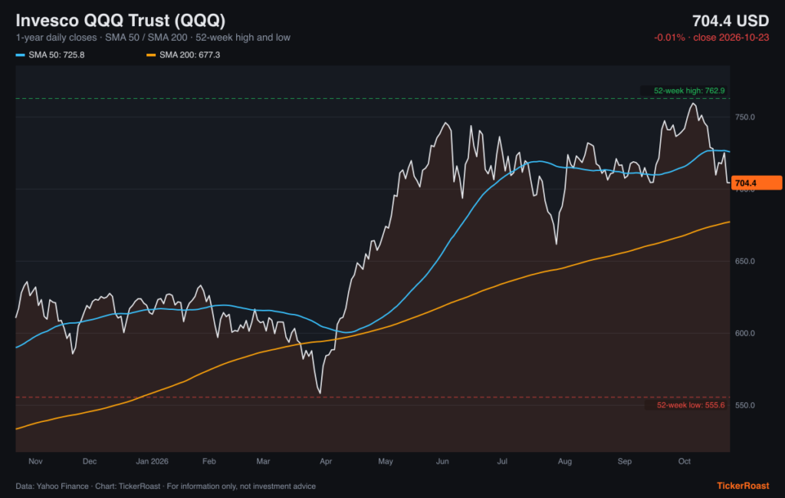Click the May x-axis label
The height and width of the screenshot is (498, 785).
[x=386, y=461]
